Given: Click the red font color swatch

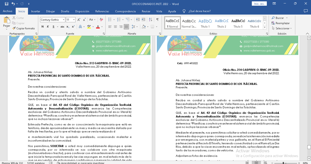Looking at the screenshot, I should click(98, 27).
